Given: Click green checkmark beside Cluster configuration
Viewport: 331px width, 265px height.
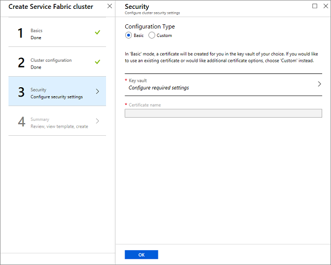Looking at the screenshot, I should point(98,62).
